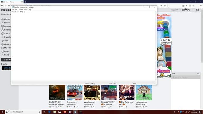203x114 pixels.
Task: Open Roblox notifications stream icon
Action: pyautogui.click(x=184, y=10)
